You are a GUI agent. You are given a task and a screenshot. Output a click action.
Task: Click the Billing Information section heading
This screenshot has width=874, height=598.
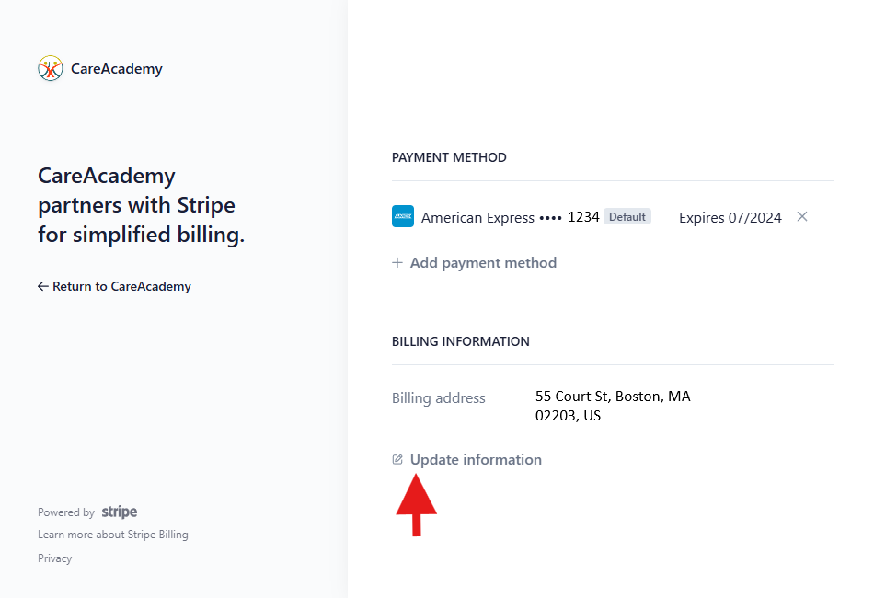[460, 341]
